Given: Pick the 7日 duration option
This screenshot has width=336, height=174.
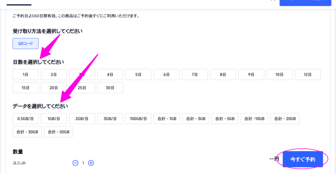Looking at the screenshot, I should pyautogui.click(x=195, y=75).
